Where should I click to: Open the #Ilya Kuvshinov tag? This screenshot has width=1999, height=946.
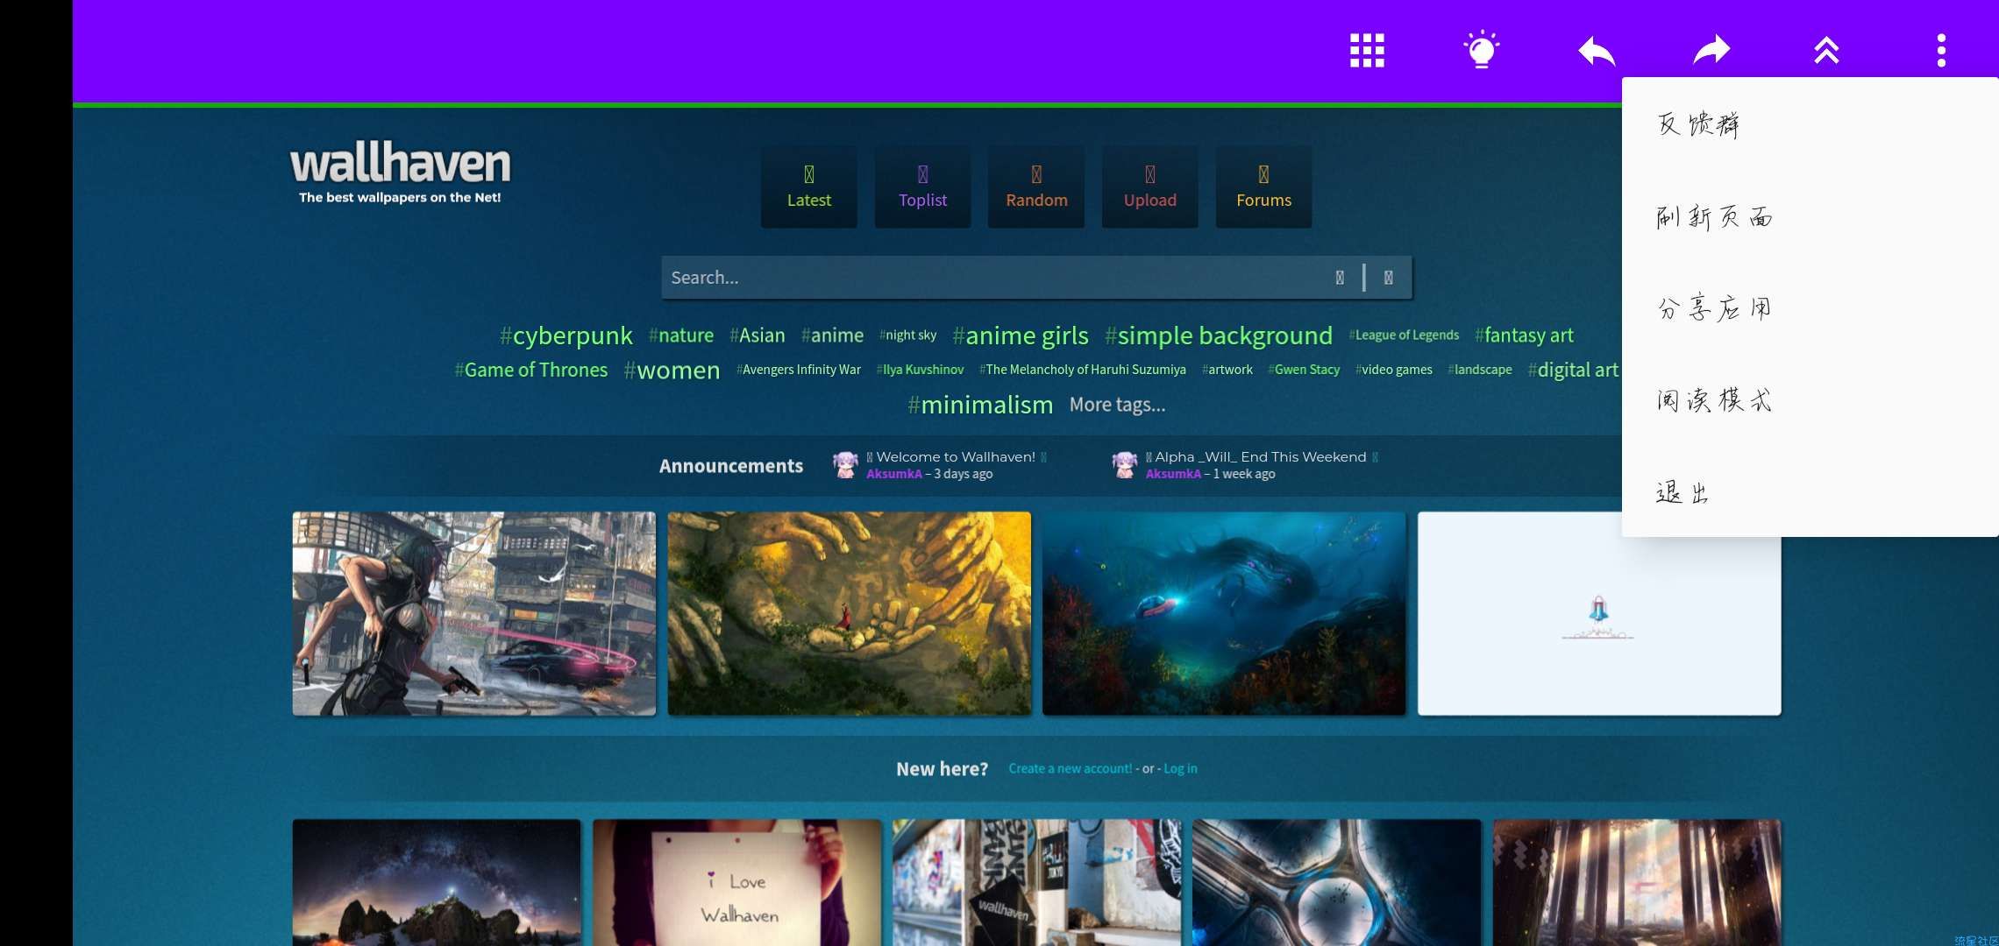pos(920,370)
